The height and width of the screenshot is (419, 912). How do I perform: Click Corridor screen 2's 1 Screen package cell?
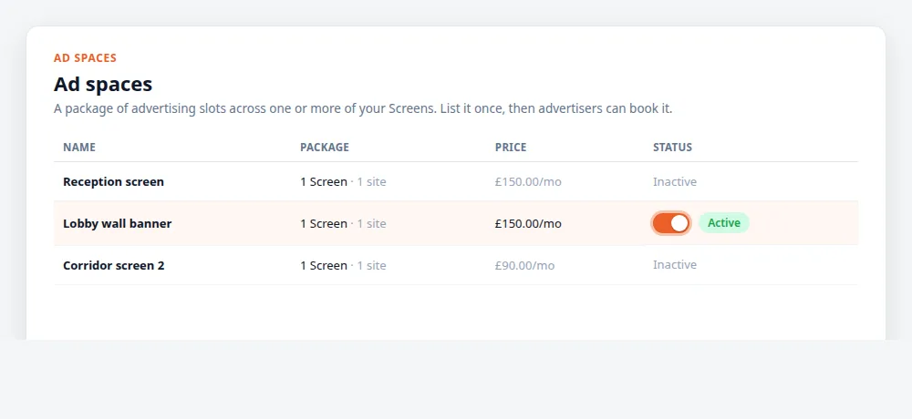(343, 266)
